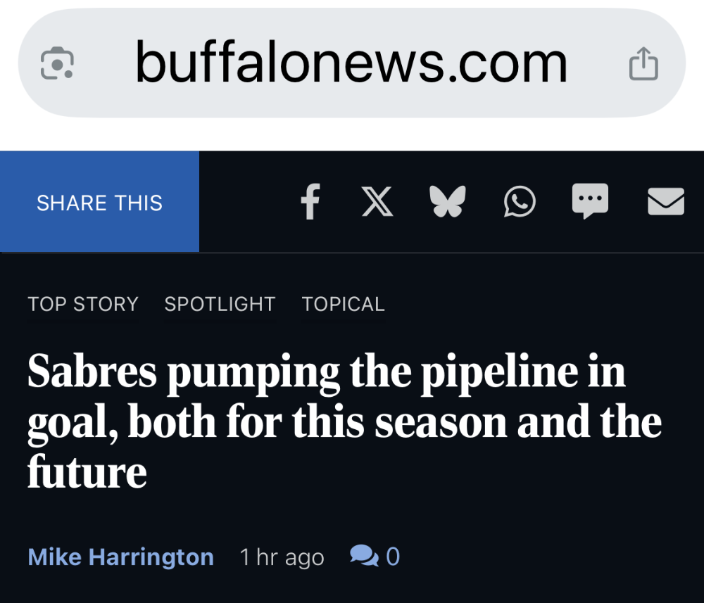
Task: Share the story through WhatsApp
Action: click(520, 201)
